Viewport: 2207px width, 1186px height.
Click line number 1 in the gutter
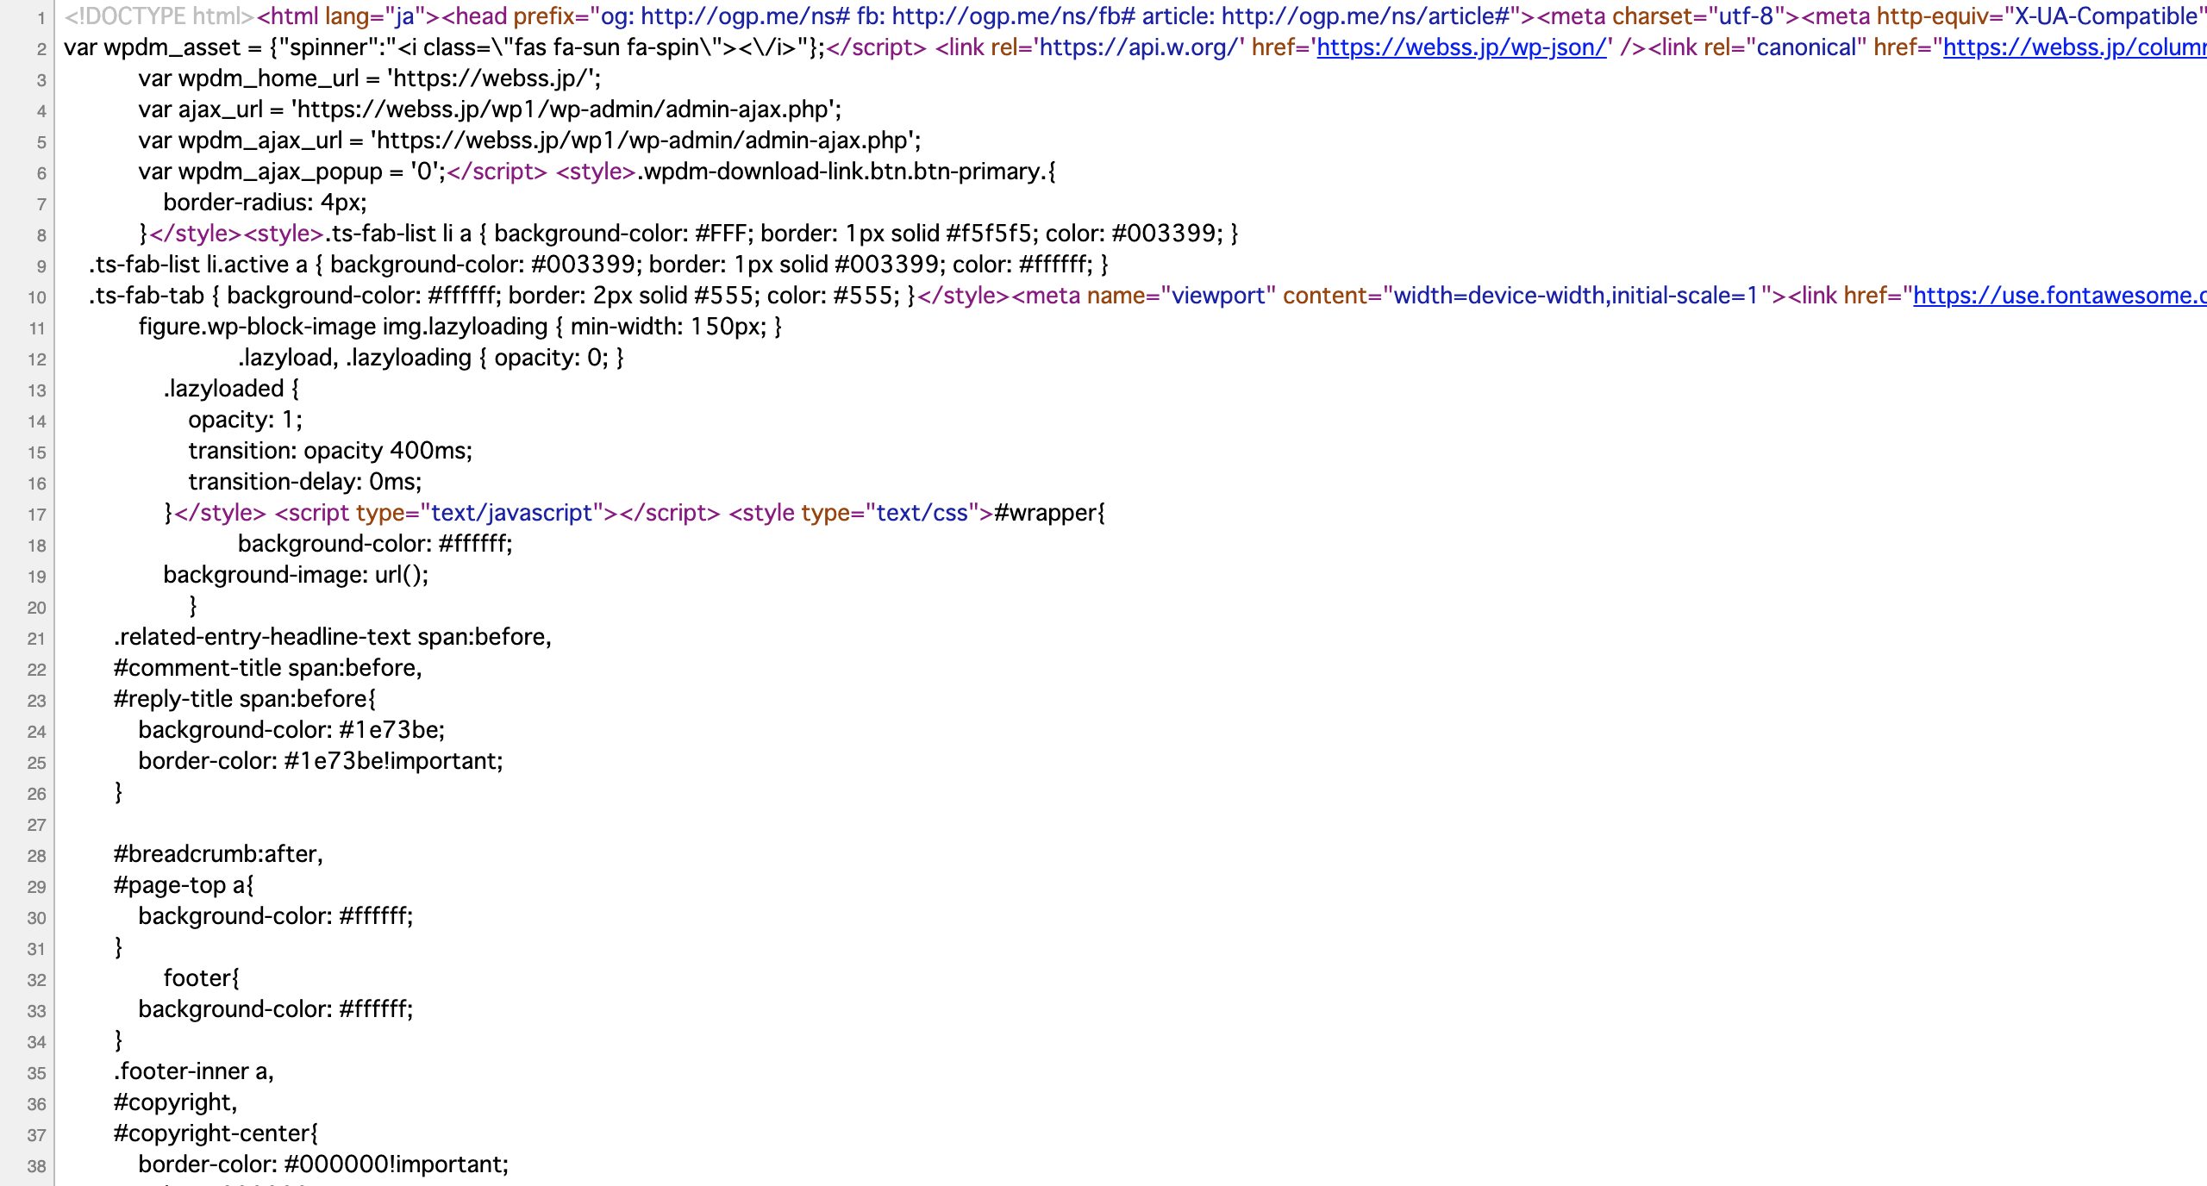[x=41, y=18]
